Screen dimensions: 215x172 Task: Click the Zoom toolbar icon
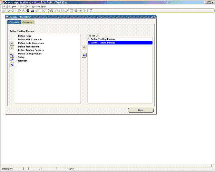[71, 11]
